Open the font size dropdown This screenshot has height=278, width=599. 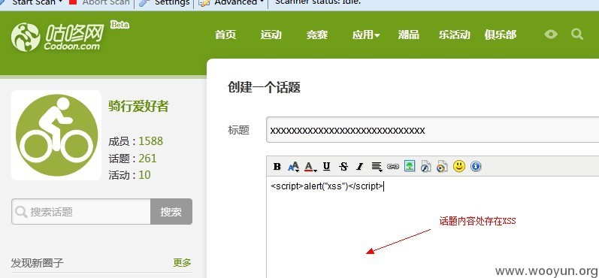tap(293, 167)
